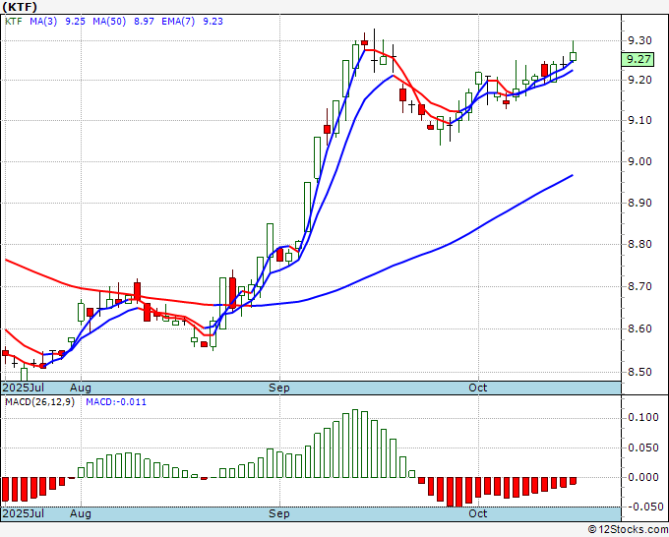669x537 pixels.
Task: Click the latest green candlestick near 9.27
Action: point(573,56)
